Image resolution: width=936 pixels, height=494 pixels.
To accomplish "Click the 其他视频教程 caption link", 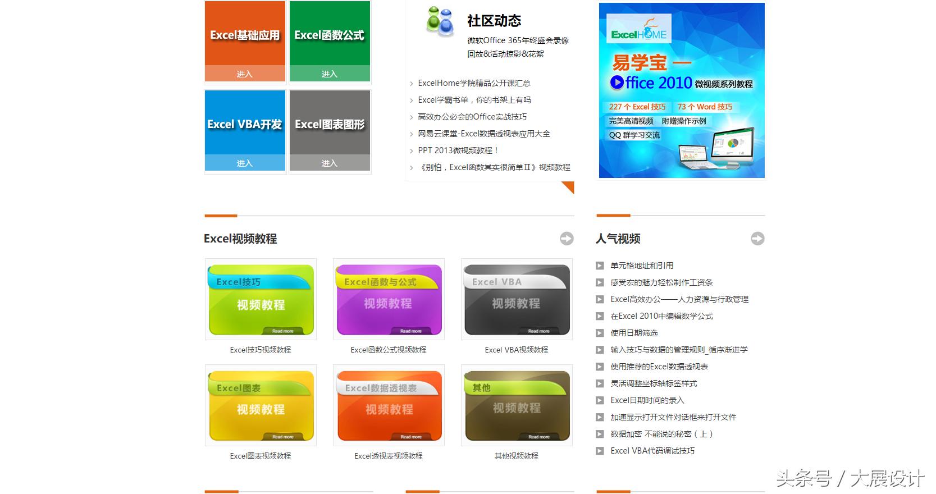I will [x=517, y=456].
